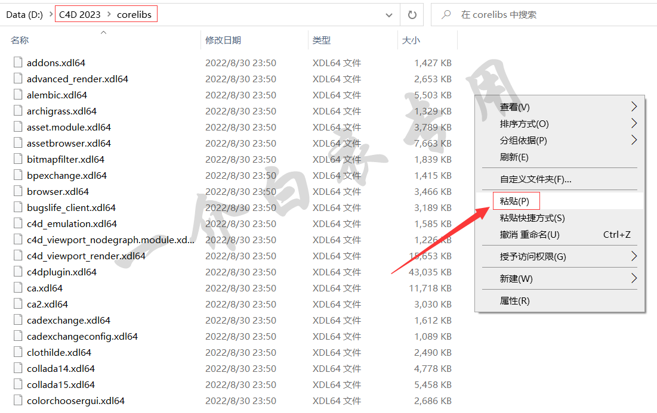Click file icon of c4dplugin.xdl64

tap(17, 272)
